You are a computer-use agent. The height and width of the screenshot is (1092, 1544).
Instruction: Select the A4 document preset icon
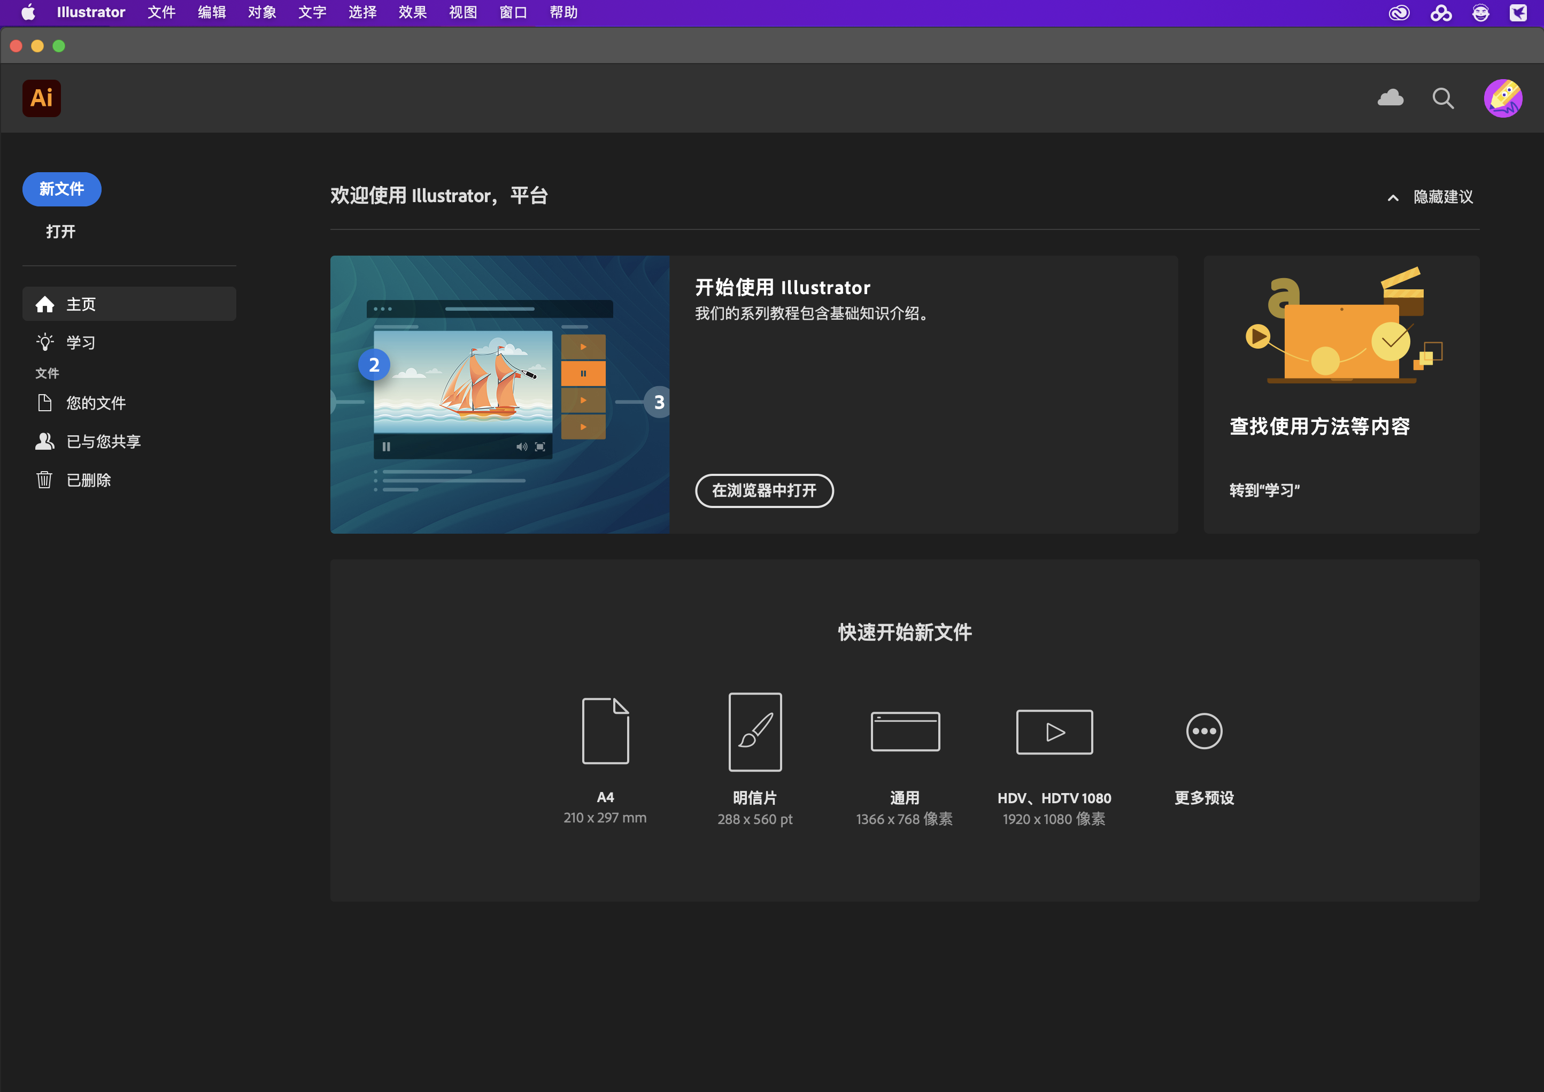[x=605, y=730]
